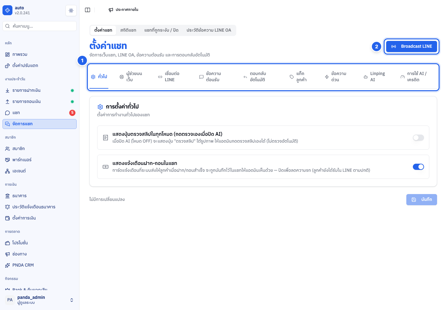Click the ธนาคาร bank building icon
This screenshot has width=447, height=310.
tap(7, 196)
